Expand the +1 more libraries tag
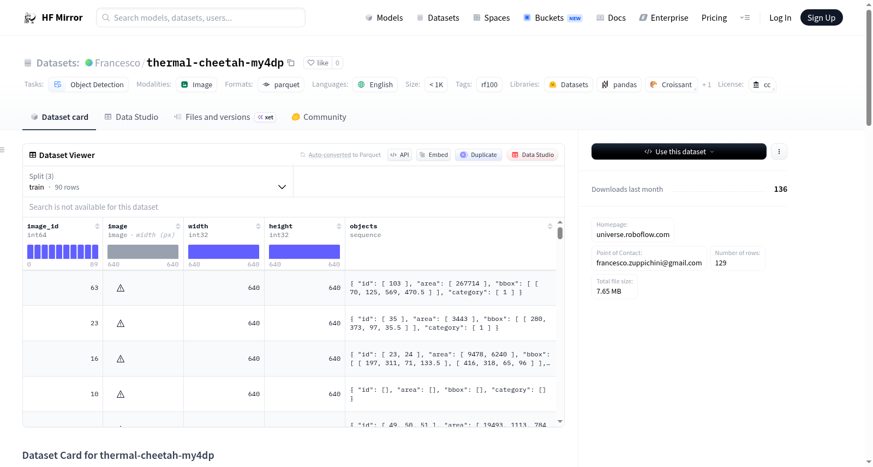 pos(707,84)
